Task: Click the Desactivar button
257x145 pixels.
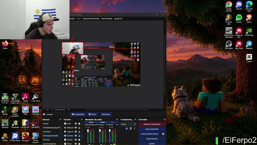Action: [106, 114]
